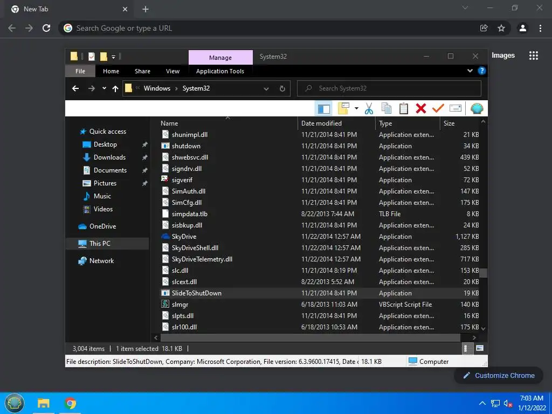
Task: Click the Search System32 field
Action: [x=389, y=88]
